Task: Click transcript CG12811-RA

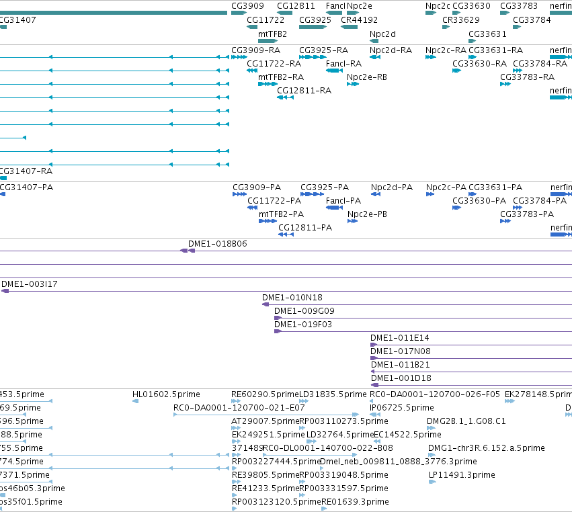Action: pyautogui.click(x=304, y=91)
